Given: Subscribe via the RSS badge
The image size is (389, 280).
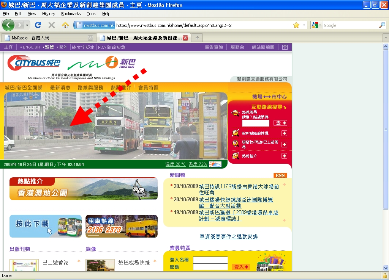Looking at the screenshot, I should [x=280, y=175].
